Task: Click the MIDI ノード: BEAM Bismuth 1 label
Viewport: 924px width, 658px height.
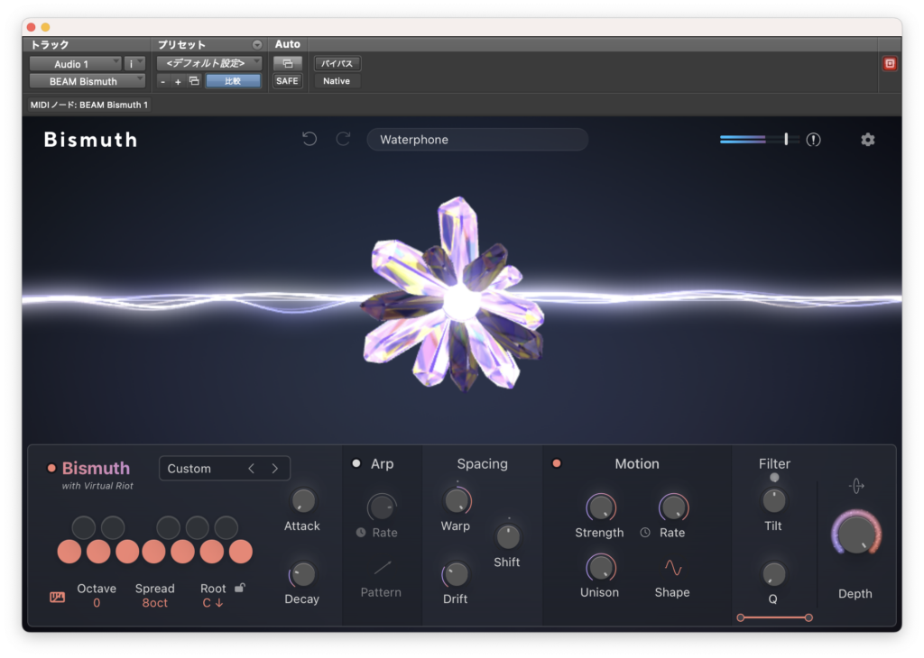Action: 89,105
